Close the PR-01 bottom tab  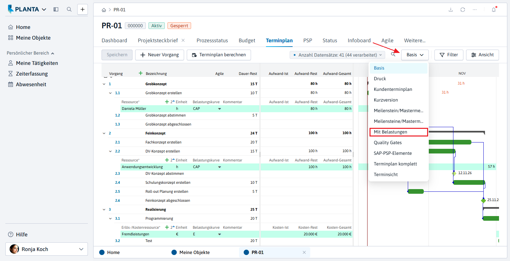pyautogui.click(x=304, y=252)
